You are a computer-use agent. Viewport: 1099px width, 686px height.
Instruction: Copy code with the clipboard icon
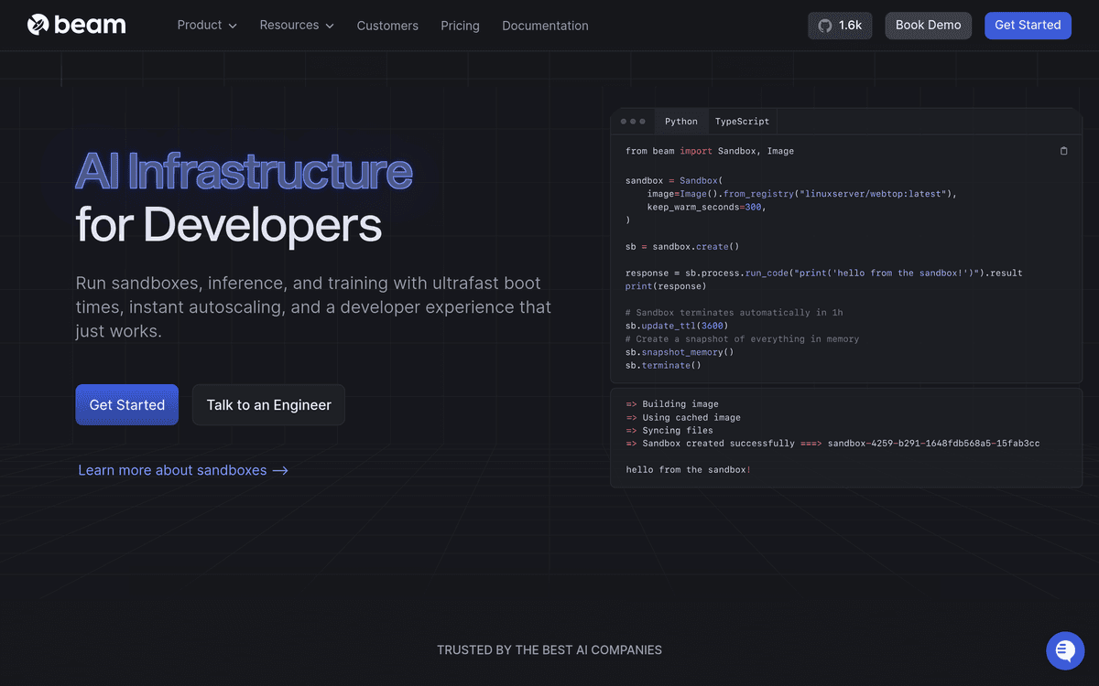pyautogui.click(x=1063, y=151)
